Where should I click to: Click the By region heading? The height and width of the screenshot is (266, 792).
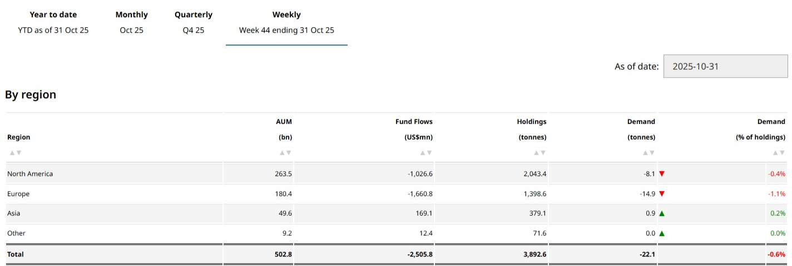point(31,95)
